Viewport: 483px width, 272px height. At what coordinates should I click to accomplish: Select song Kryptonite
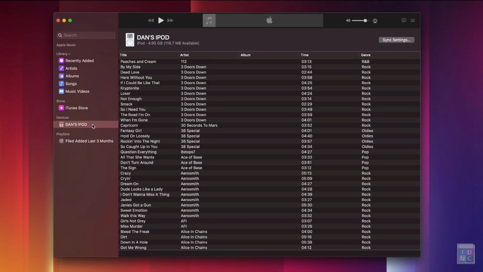(130, 88)
